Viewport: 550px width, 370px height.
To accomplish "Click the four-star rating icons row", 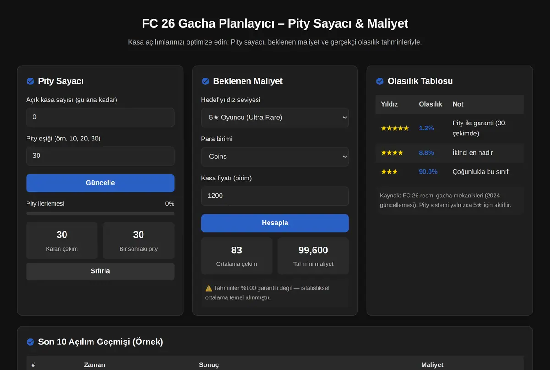I will (392, 153).
